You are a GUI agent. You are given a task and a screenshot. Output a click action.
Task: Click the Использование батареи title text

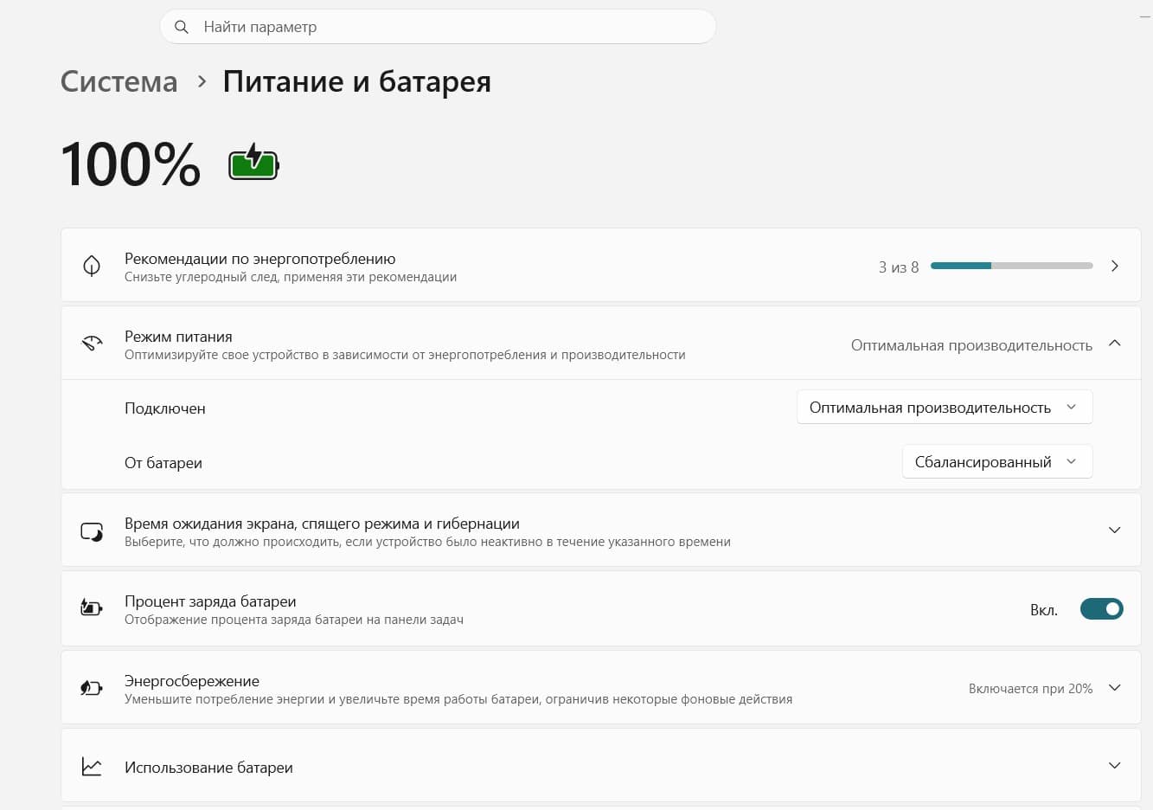tap(208, 768)
